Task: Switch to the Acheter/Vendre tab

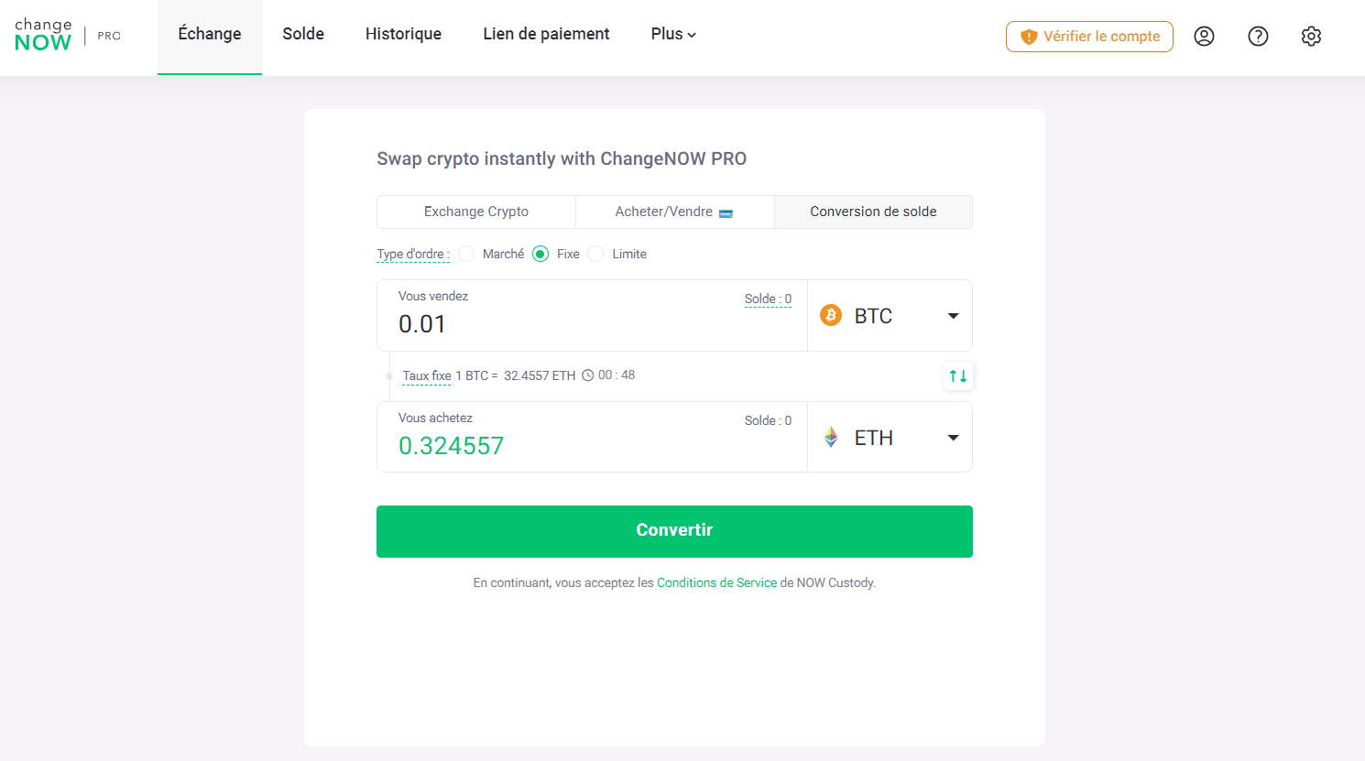Action: tap(674, 212)
